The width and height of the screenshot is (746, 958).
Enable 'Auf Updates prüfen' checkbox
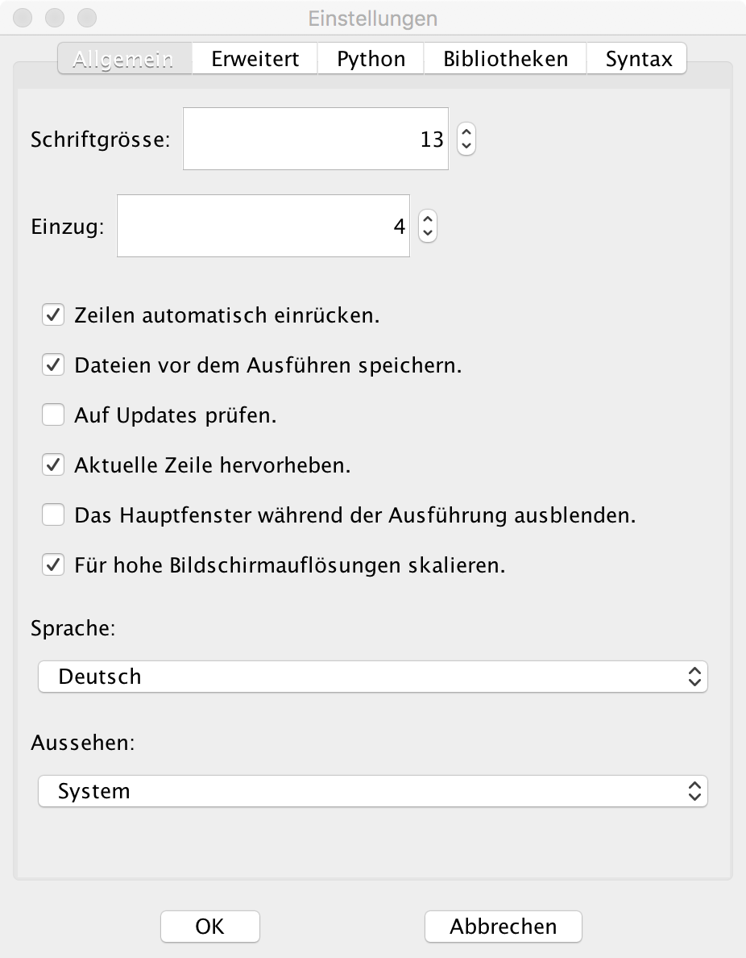click(x=53, y=415)
